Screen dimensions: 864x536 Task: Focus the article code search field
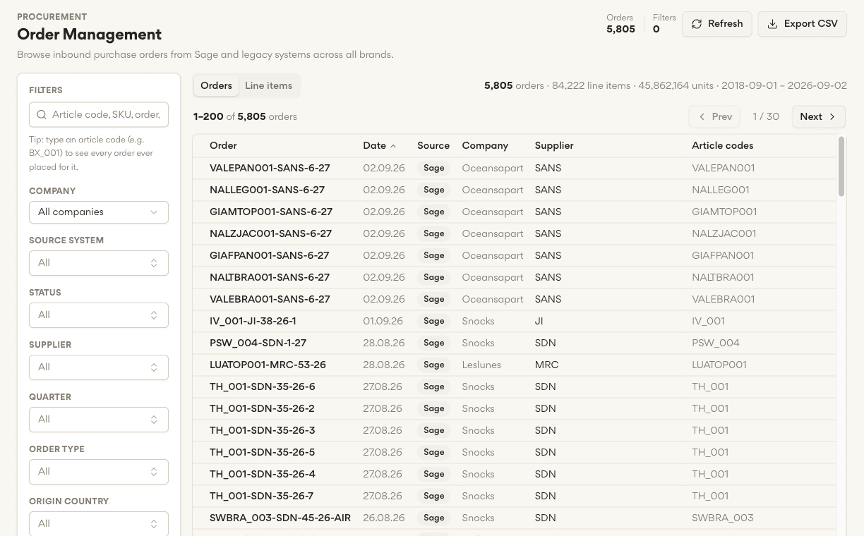click(99, 114)
